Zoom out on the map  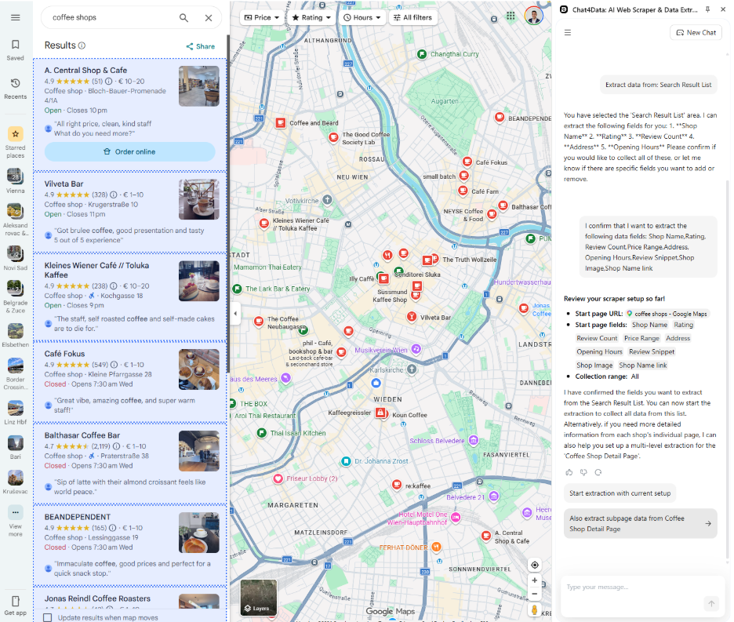point(535,594)
